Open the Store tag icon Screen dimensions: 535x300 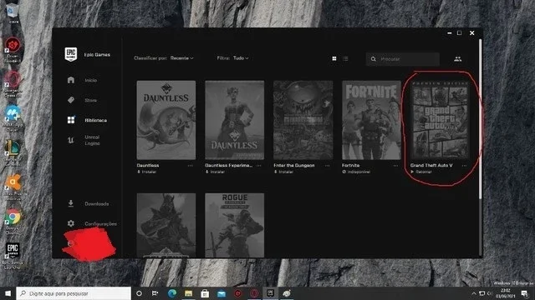[x=70, y=100]
